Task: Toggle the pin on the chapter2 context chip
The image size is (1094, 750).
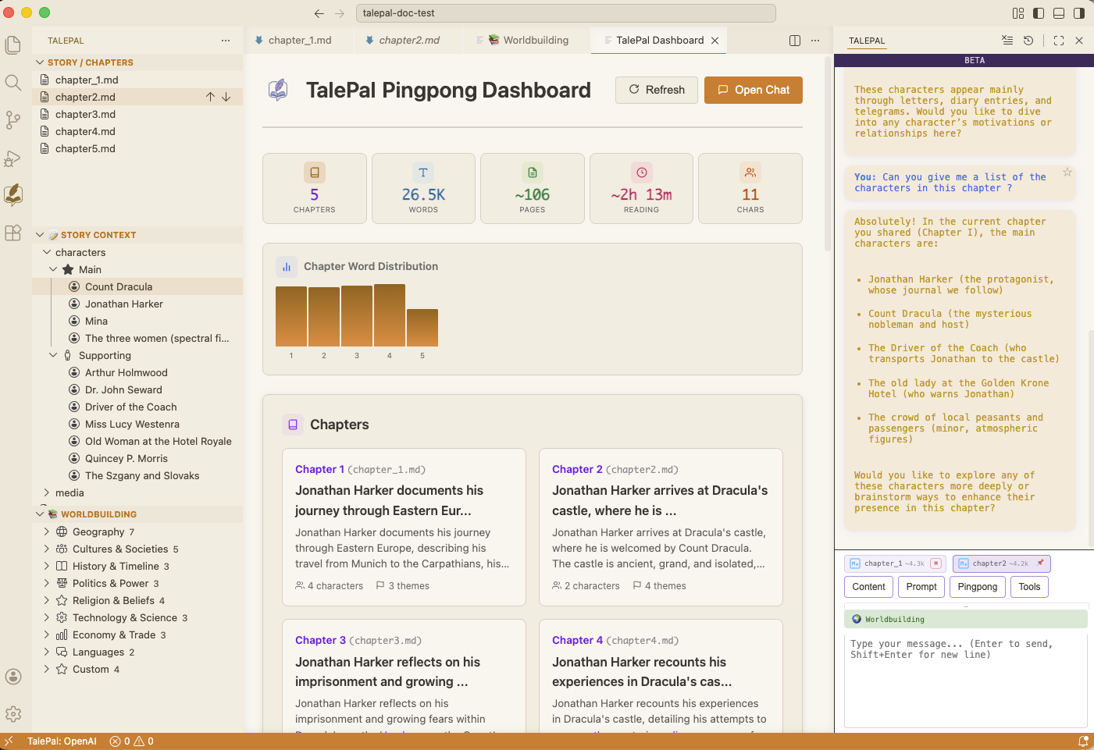Action: [x=1040, y=563]
